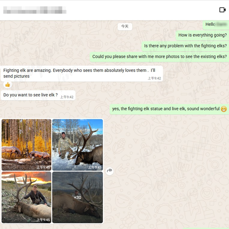
Task: Select the blurred contact name in header
Action: pyautogui.click(x=35, y=10)
